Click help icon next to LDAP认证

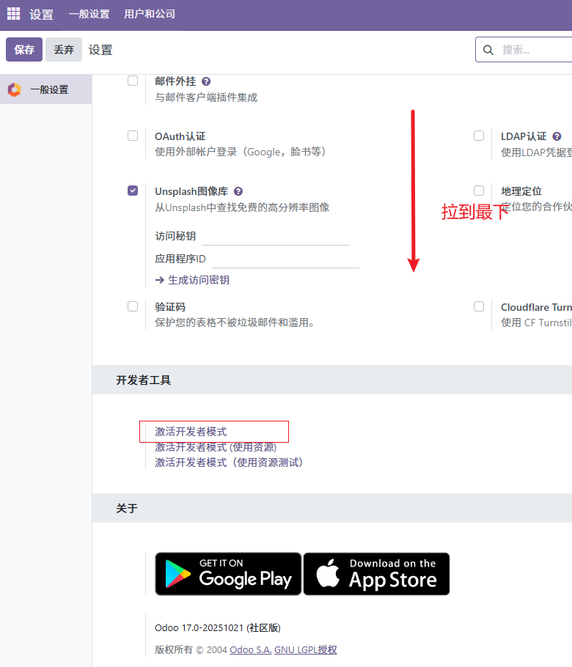pos(557,136)
